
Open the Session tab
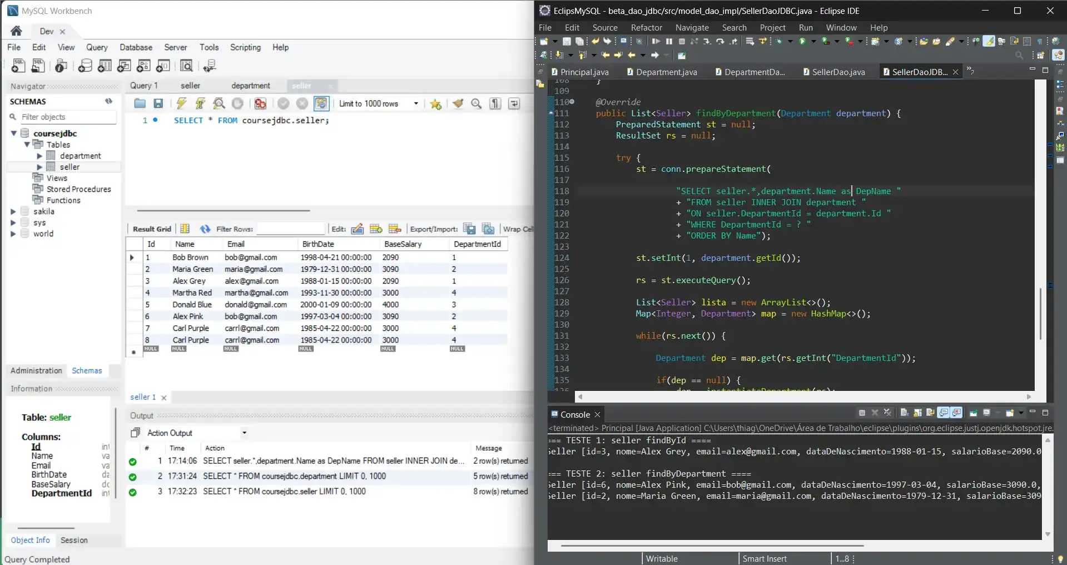pyautogui.click(x=74, y=541)
